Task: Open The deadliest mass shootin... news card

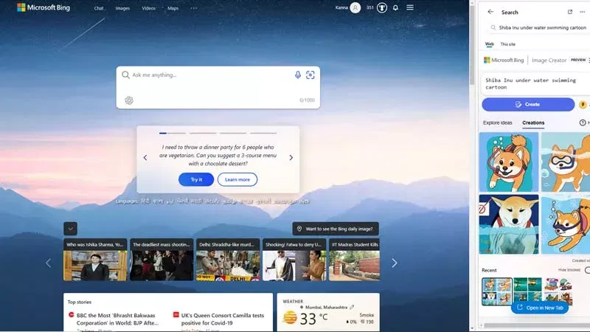Action: (x=162, y=260)
